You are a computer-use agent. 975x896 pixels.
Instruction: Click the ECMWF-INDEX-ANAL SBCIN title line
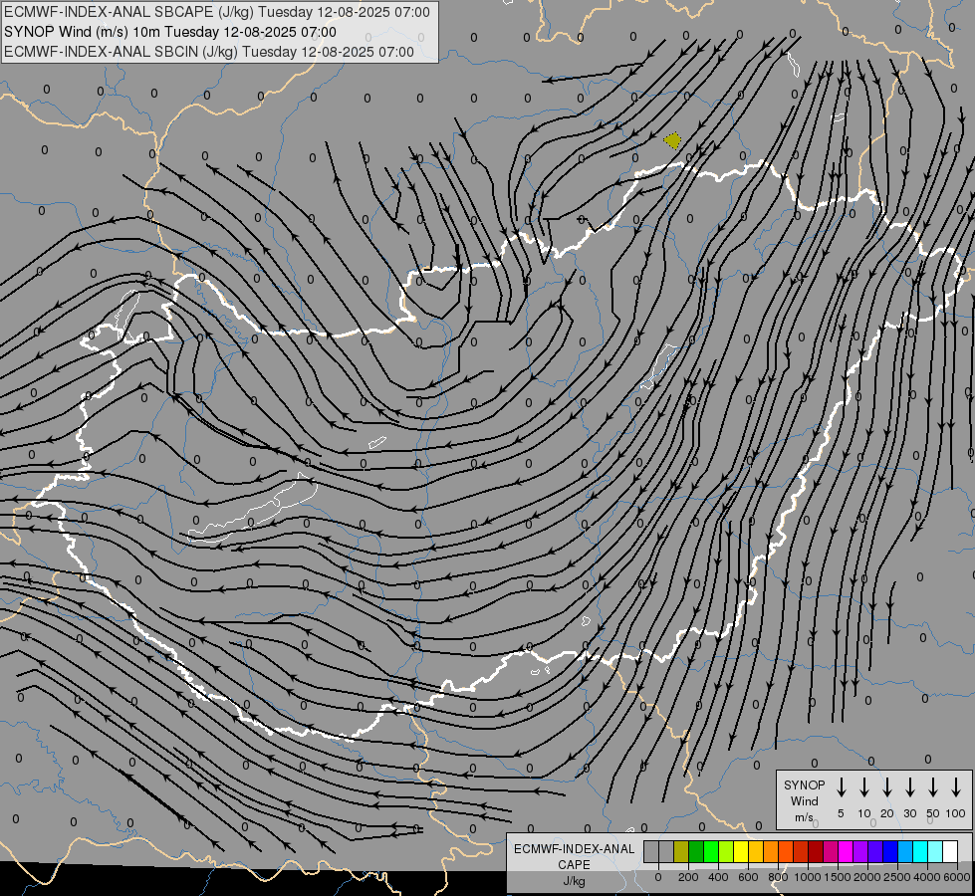[209, 52]
